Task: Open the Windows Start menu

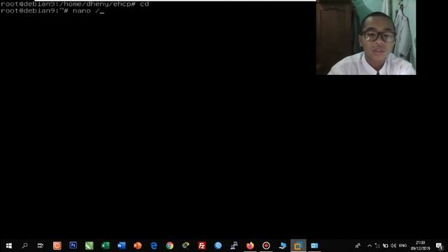Action: click(x=9, y=246)
